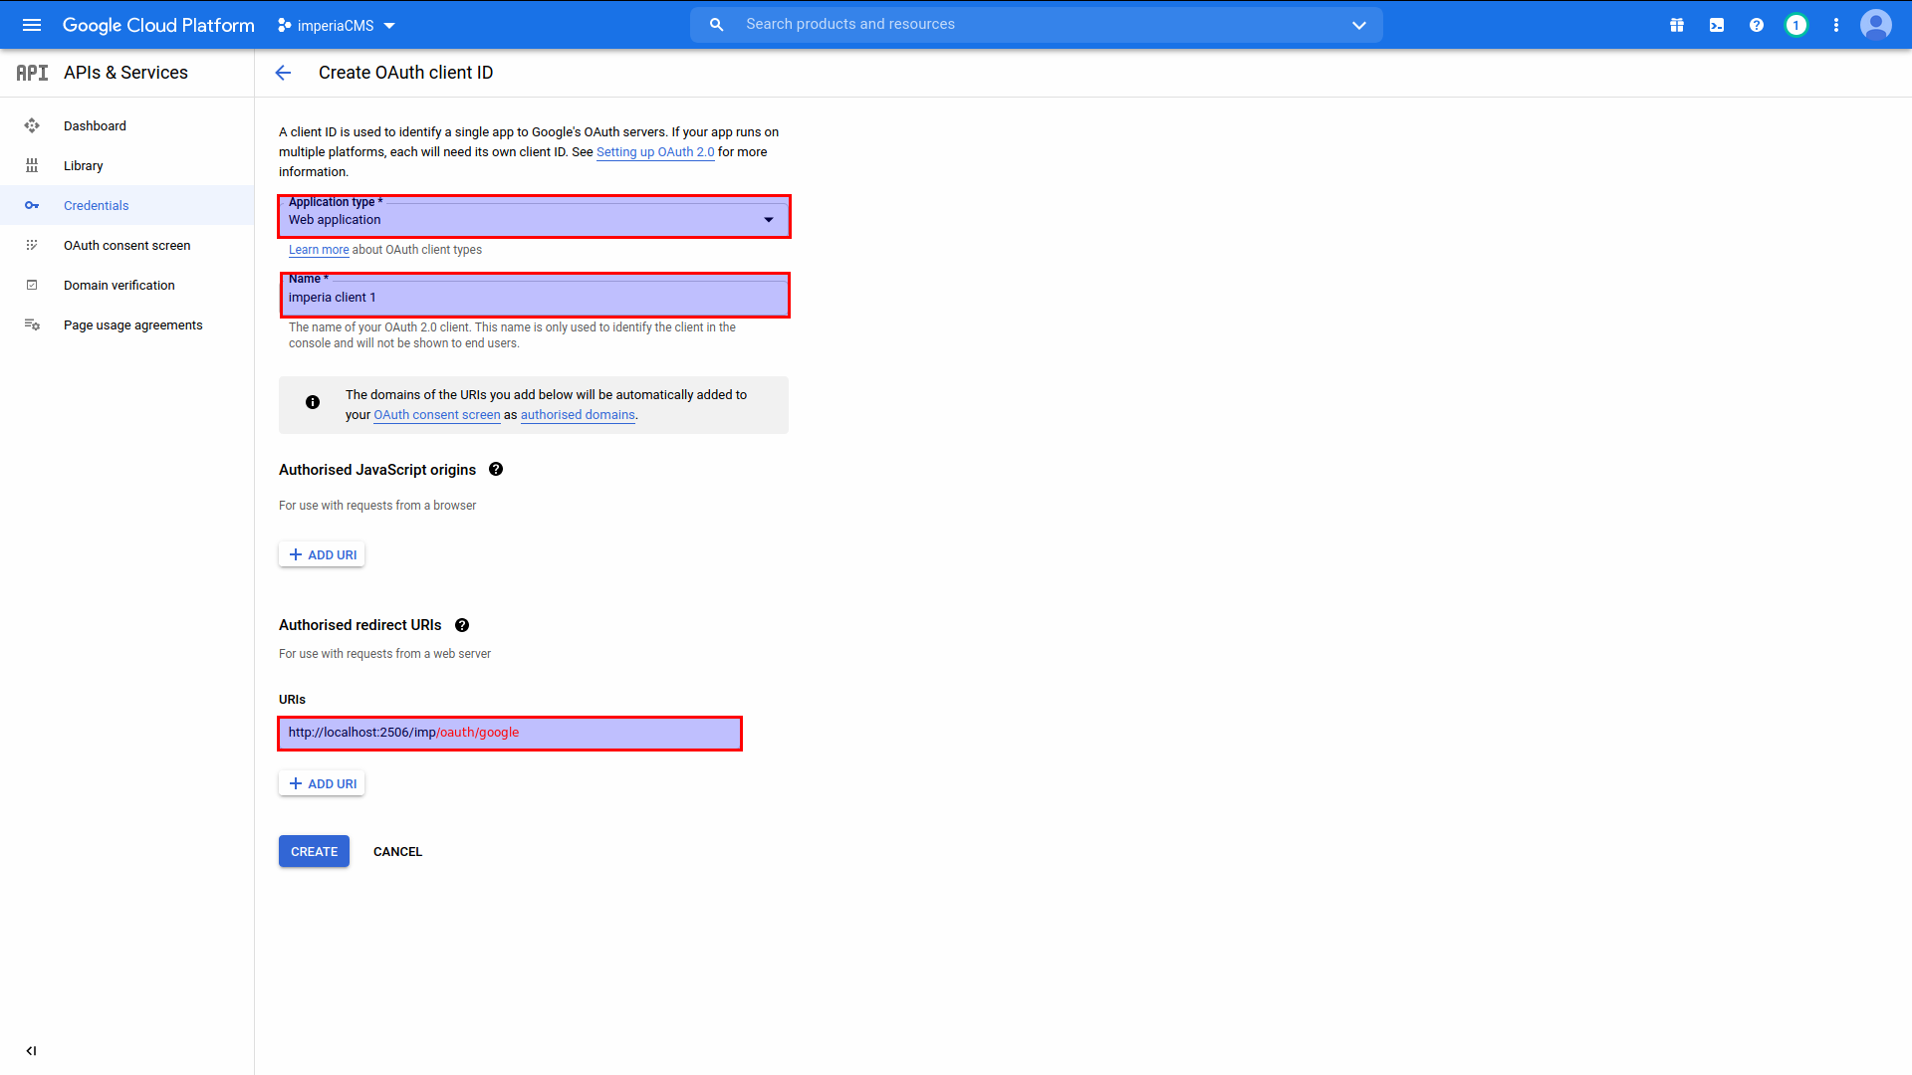The image size is (1912, 1075).
Task: Click the redirect URI input field
Action: tap(510, 734)
